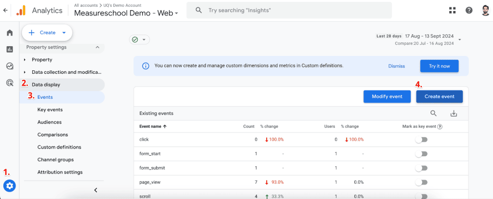Open Advertising icon in left rail
The height and width of the screenshot is (199, 493).
[x=10, y=83]
